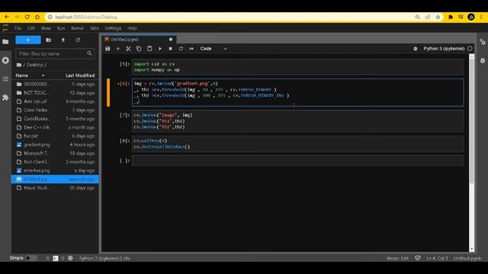Open the View menu
The height and width of the screenshot is (274, 488).
coord(46,28)
